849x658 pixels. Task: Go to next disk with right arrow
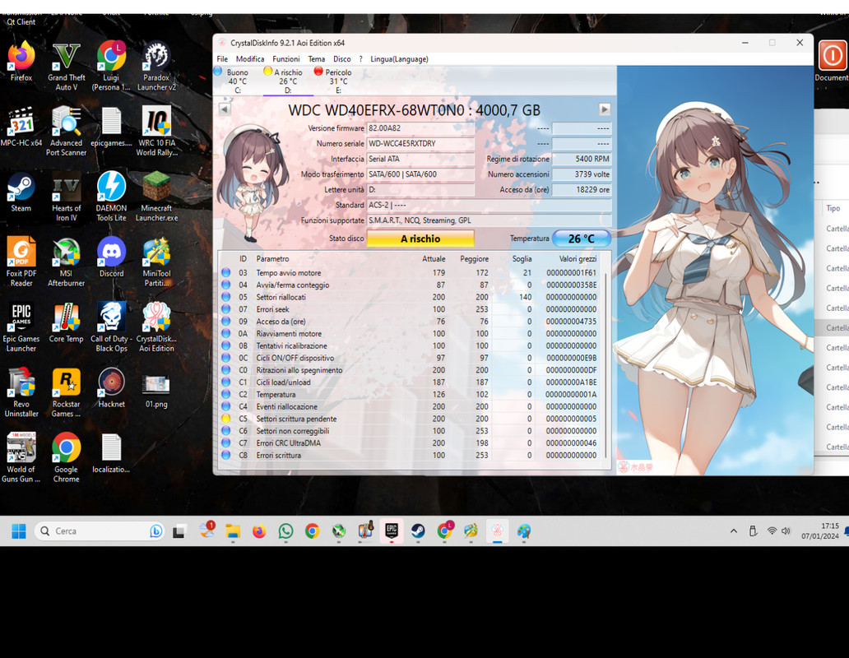point(605,109)
